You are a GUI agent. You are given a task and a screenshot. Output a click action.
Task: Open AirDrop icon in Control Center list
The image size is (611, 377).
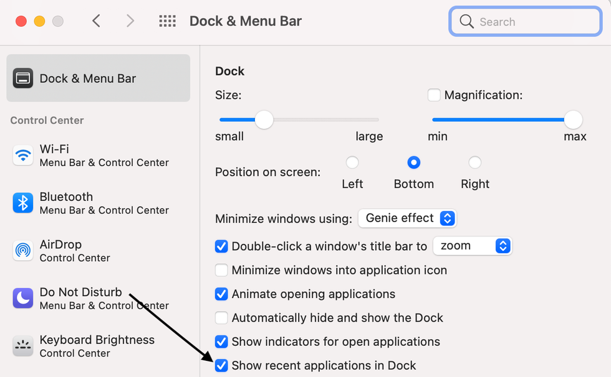[x=23, y=251]
